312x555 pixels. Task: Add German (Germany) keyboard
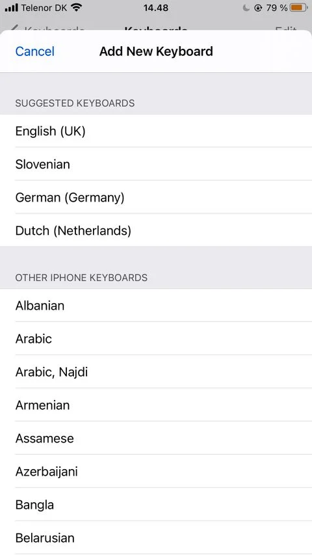tap(156, 197)
